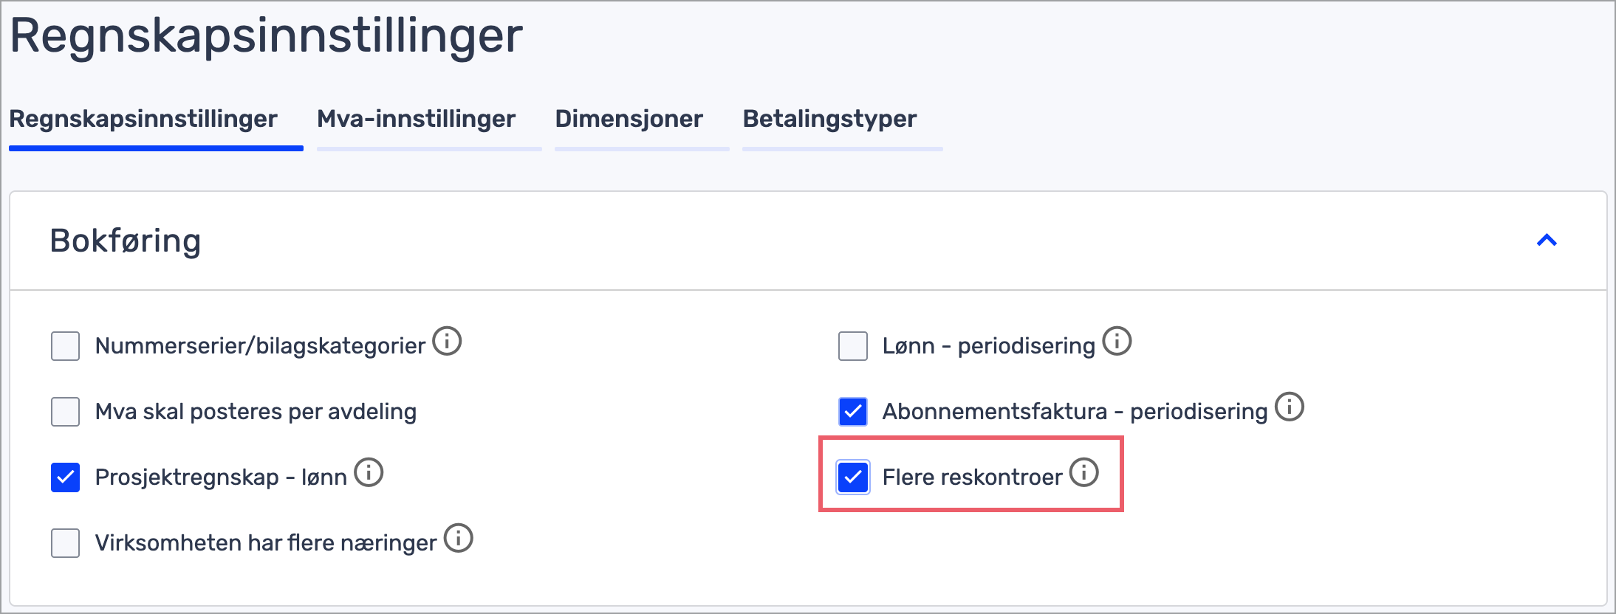The height and width of the screenshot is (614, 1616).
Task: Click info icon beside Nummerserier/bilagskategorier
Action: click(x=447, y=342)
